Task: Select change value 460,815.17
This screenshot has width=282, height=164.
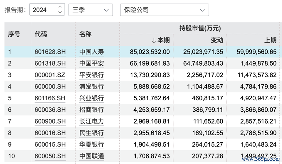Action: [208, 98]
